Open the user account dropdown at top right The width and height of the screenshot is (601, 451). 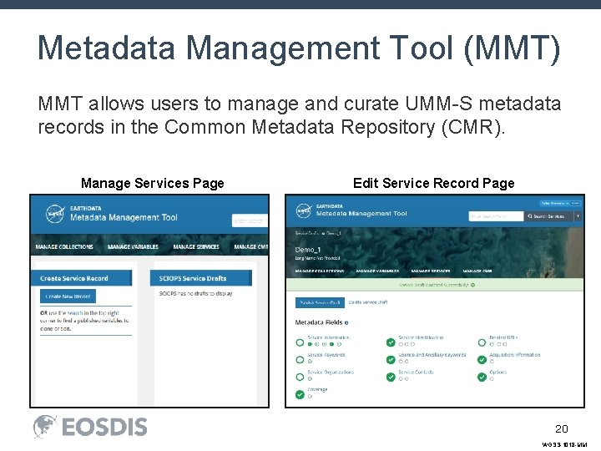[560, 203]
